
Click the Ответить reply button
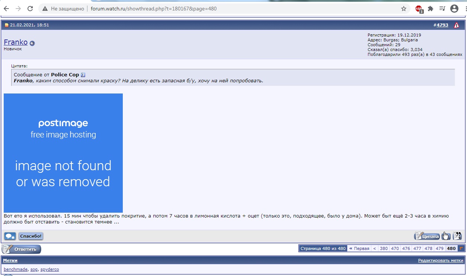pos(22,249)
